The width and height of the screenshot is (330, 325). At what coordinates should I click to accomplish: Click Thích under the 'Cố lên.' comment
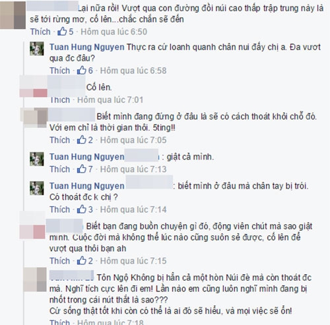click(x=60, y=100)
